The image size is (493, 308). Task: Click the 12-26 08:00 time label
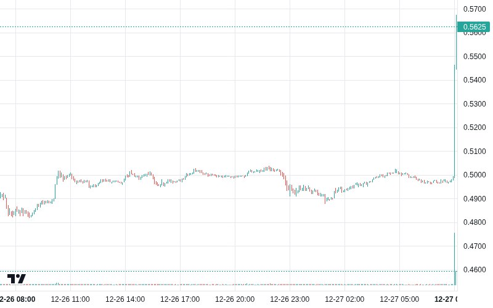tap(17, 299)
